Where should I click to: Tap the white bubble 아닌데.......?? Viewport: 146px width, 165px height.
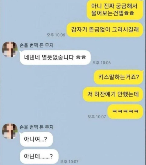coord(39,156)
